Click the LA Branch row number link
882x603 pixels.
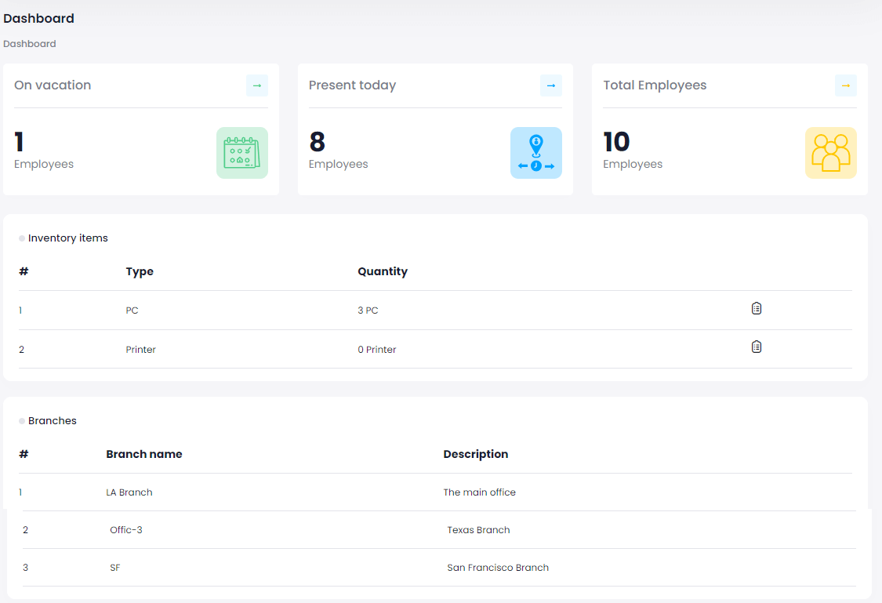[x=20, y=492]
